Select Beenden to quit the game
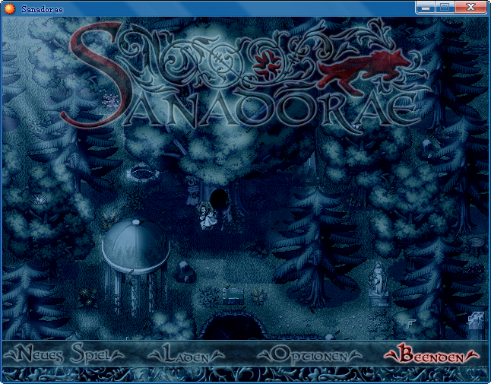The image size is (491, 384). pos(432,354)
